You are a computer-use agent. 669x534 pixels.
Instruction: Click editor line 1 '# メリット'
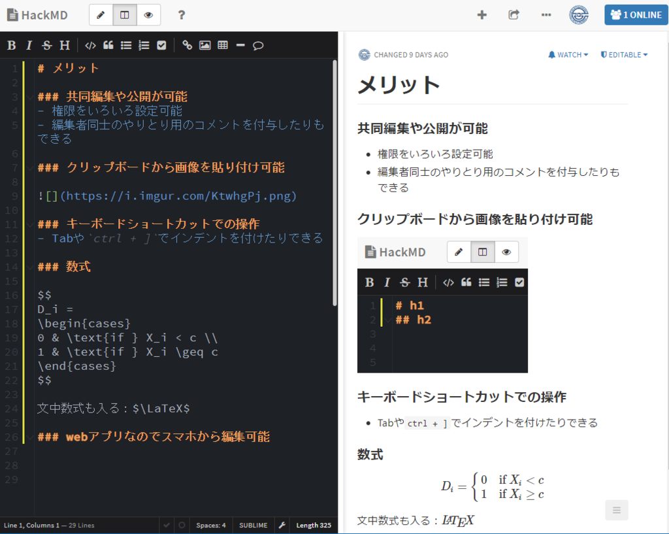68,68
